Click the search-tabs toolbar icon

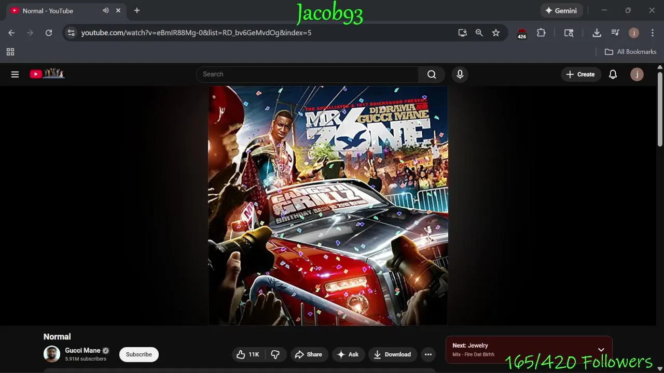[569, 33]
